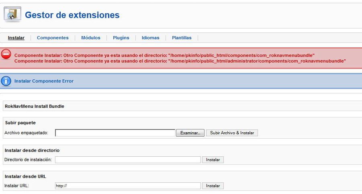
Task: Click the Instalar Componente Error message
Action: (x=44, y=81)
